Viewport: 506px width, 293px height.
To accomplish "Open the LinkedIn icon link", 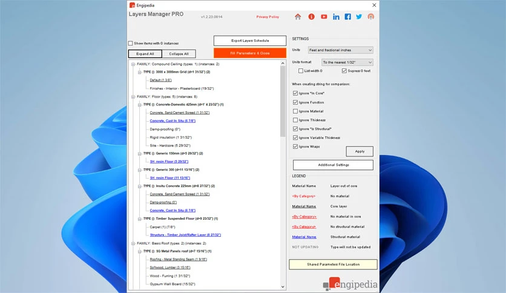I will coord(336,17).
